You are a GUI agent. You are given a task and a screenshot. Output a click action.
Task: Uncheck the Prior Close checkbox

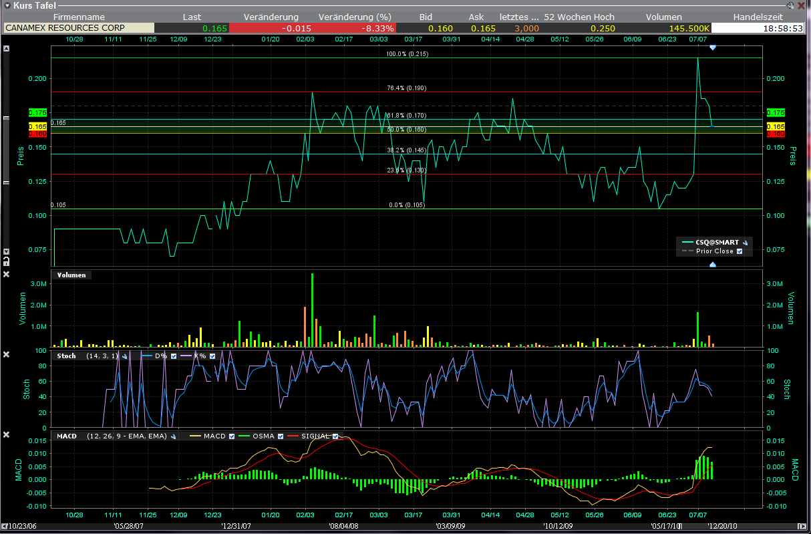click(740, 251)
